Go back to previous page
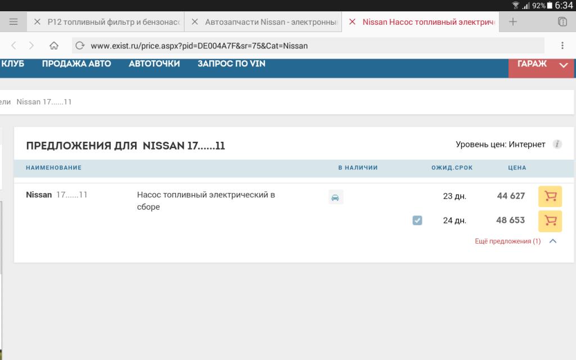 tap(13, 46)
